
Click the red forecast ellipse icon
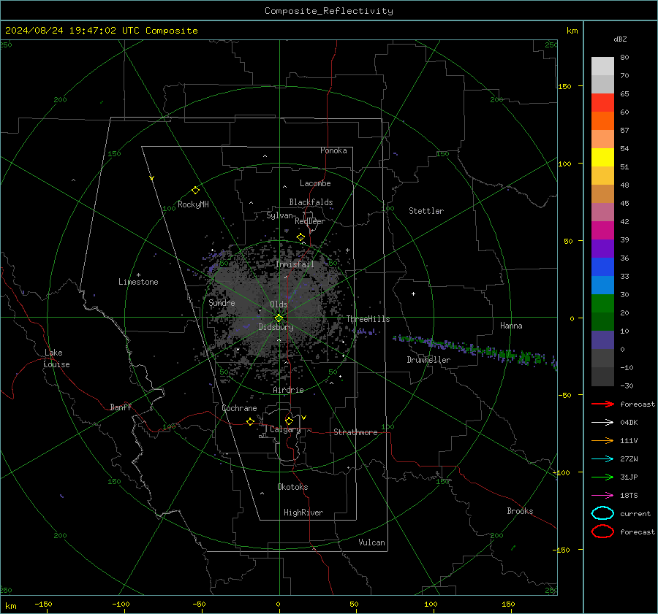click(602, 532)
